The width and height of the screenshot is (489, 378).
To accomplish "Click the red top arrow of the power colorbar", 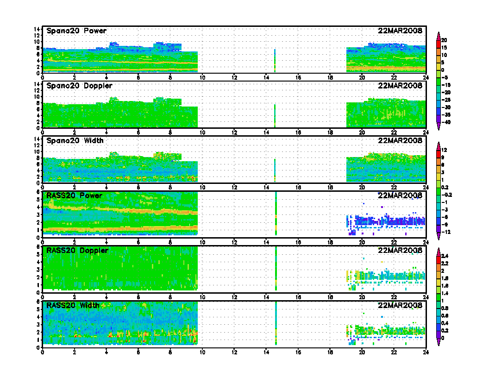I will (x=438, y=35).
